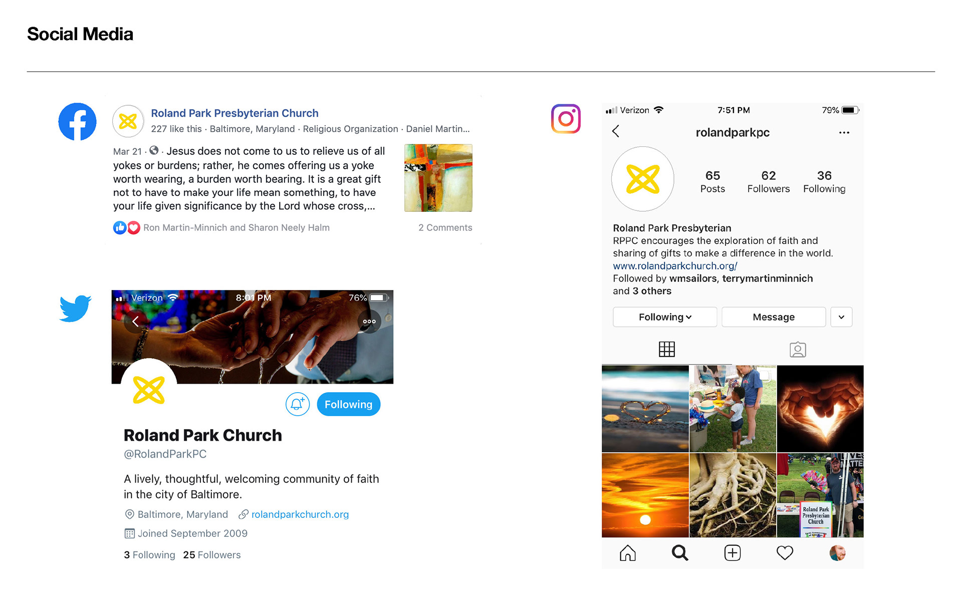Open three-dot options menu on rolandparkpc

(844, 133)
